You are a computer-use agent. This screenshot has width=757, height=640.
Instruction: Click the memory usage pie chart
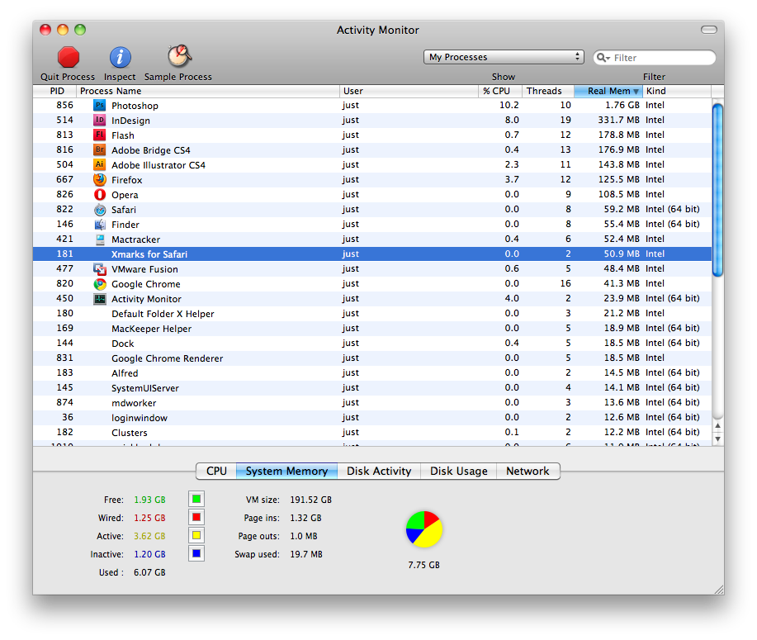point(423,529)
